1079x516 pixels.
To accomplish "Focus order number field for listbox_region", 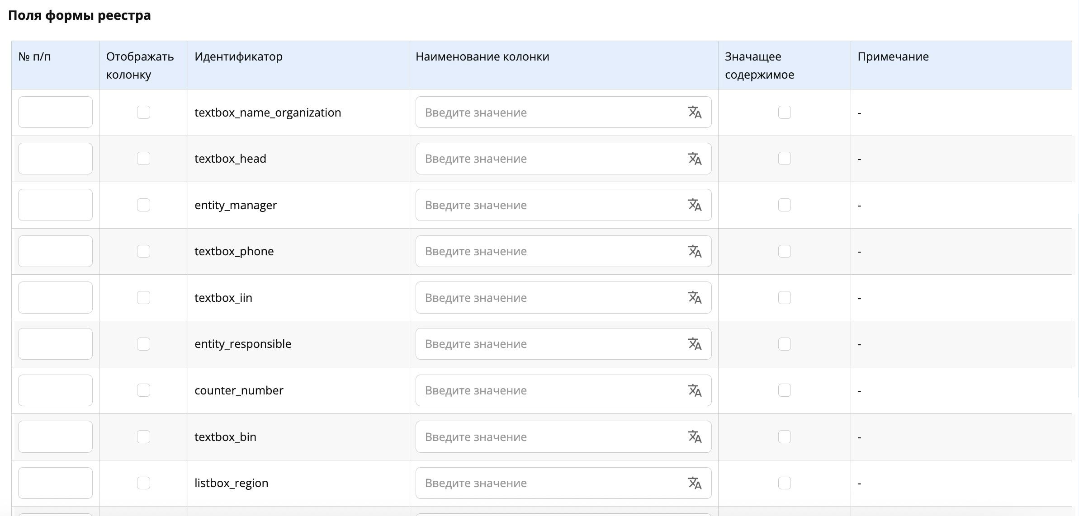I will pyautogui.click(x=55, y=483).
